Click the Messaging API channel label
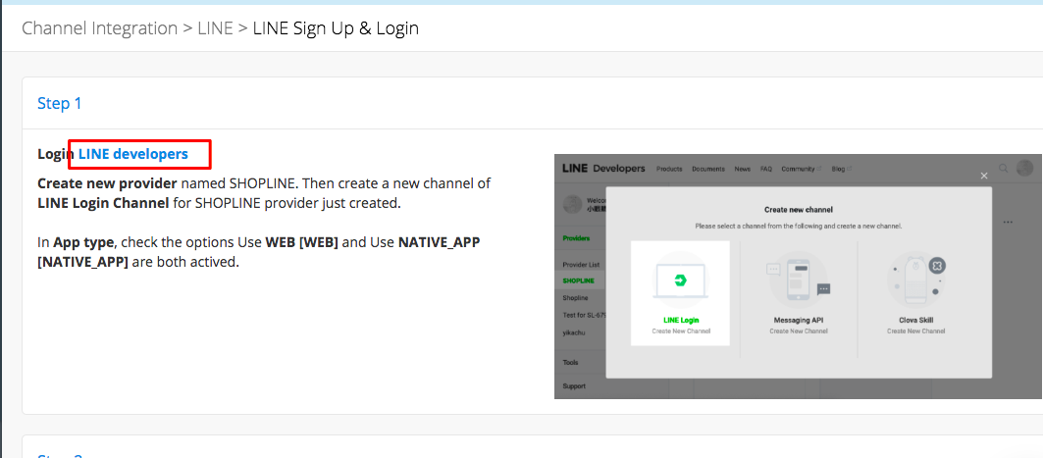This screenshot has height=458, width=1043. click(799, 320)
